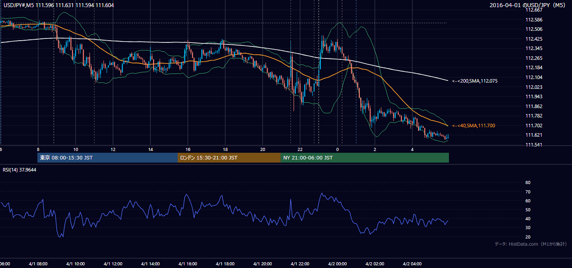Select the 東京 08:00-15:30 JST session bar
This screenshot has height=268, width=572.
tap(108, 158)
